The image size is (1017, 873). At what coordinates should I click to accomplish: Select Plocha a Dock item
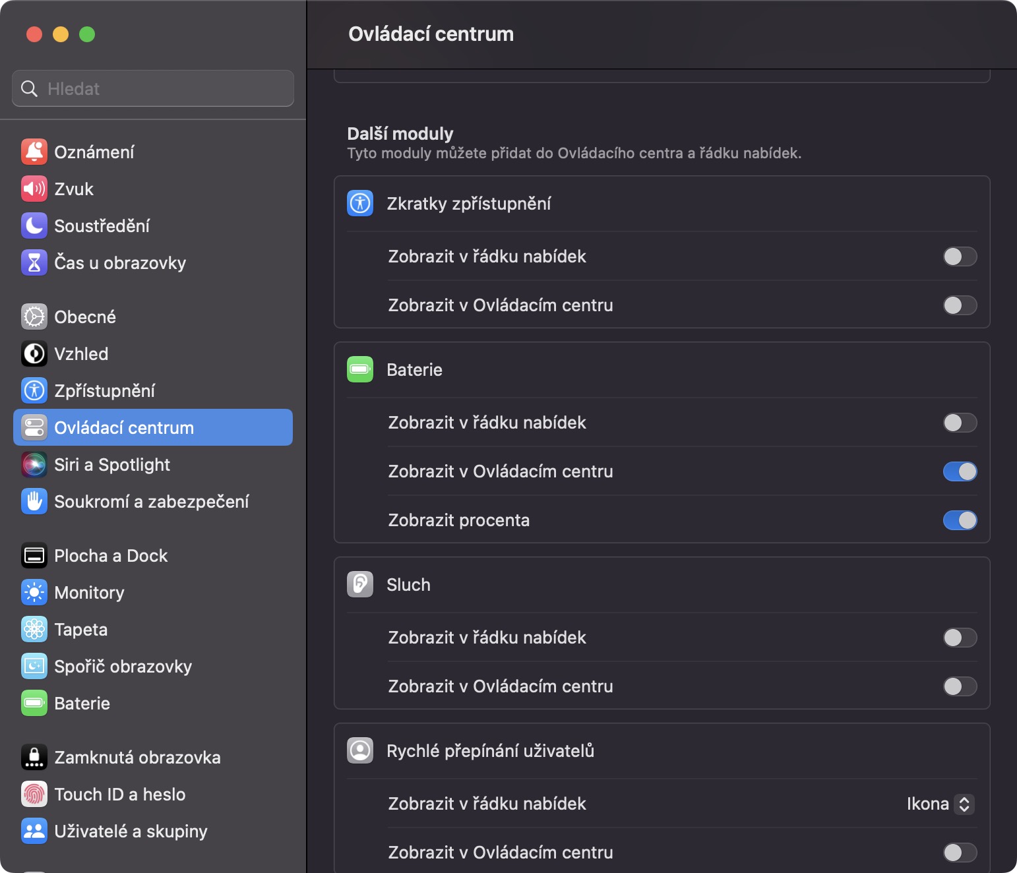pyautogui.click(x=111, y=556)
